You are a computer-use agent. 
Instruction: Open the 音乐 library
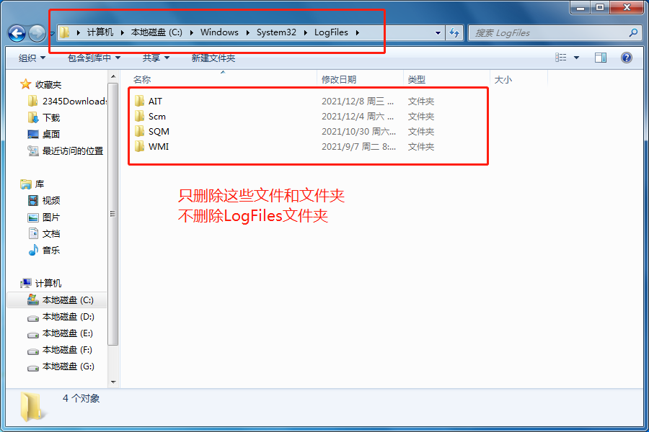(x=44, y=250)
